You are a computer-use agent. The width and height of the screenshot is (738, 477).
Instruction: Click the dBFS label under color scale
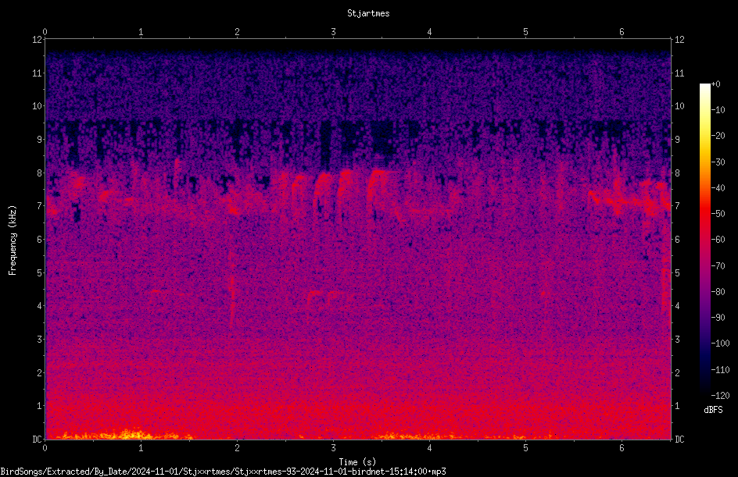713,410
